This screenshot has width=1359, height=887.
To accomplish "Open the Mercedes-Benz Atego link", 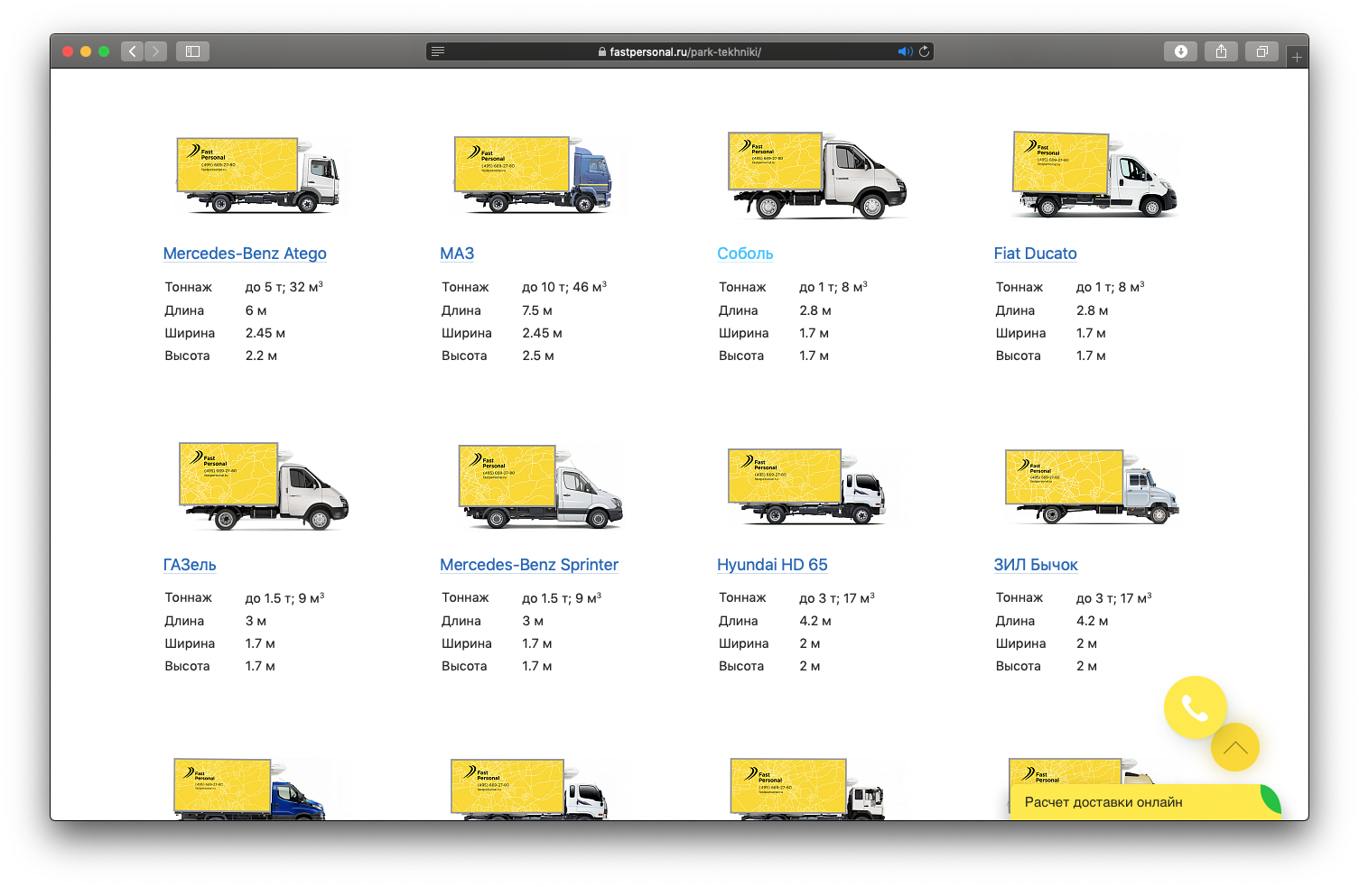I will pos(245,254).
